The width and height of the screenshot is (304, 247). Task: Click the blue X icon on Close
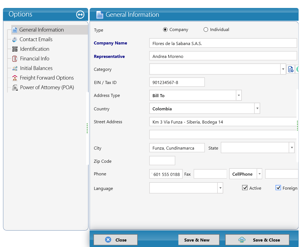[108, 240]
